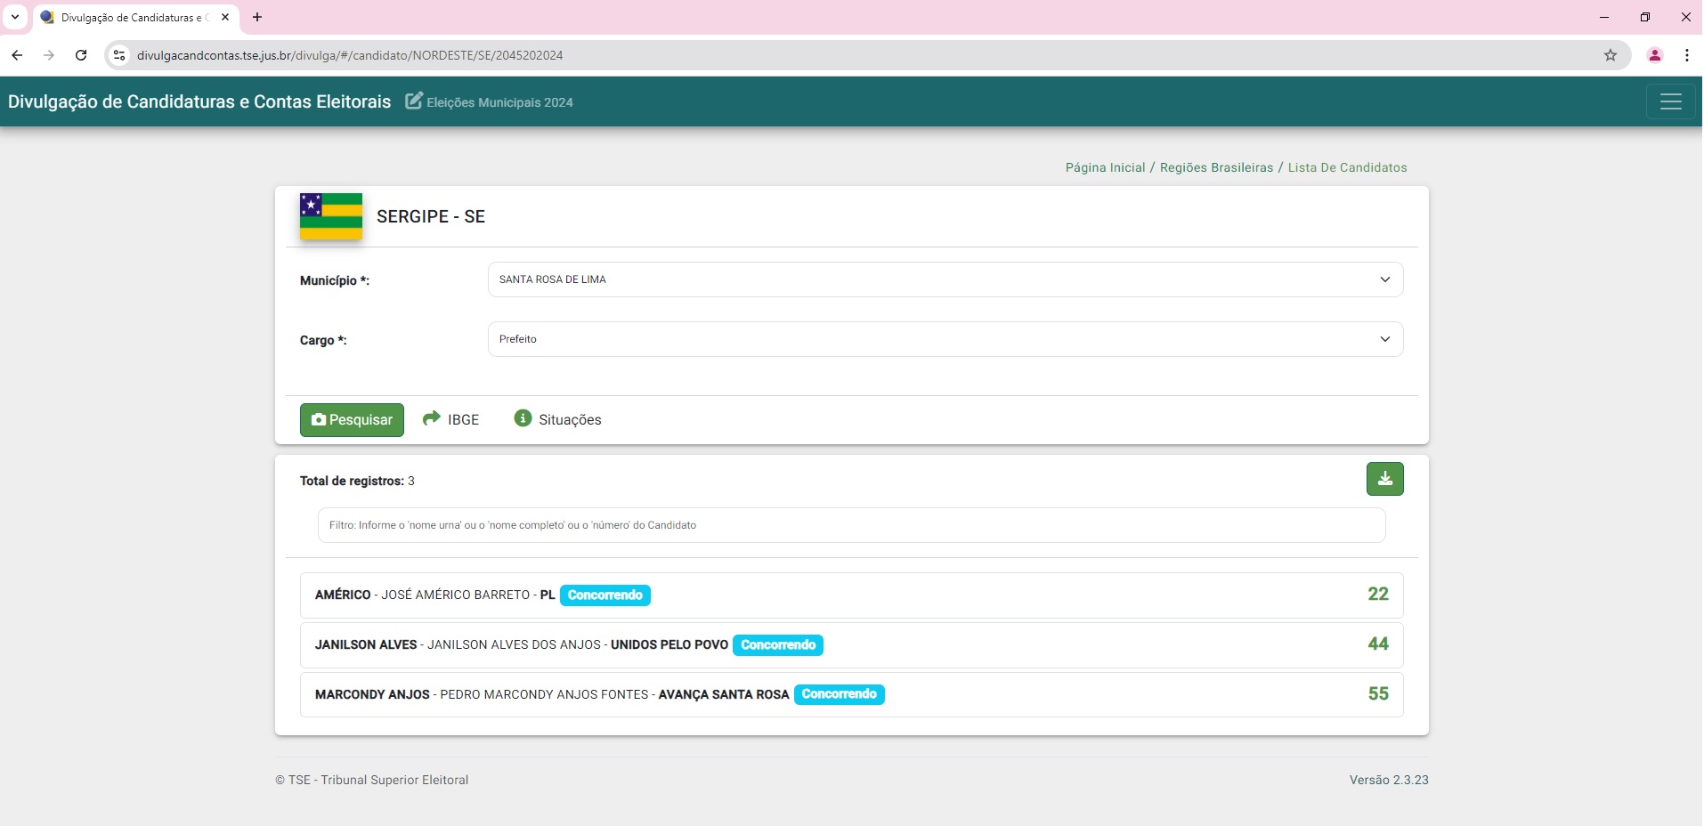The width and height of the screenshot is (1704, 826).
Task: Go back with browser back arrow
Action: click(17, 55)
